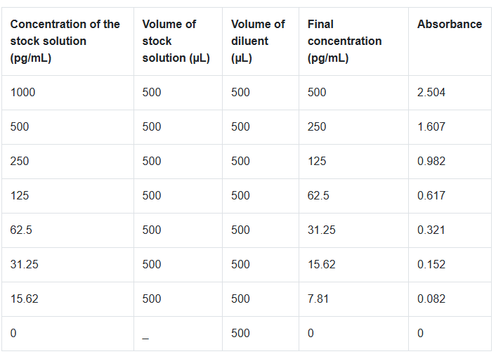Click final concentration cell 15.62
This screenshot has height=354, width=496.
coord(321,265)
